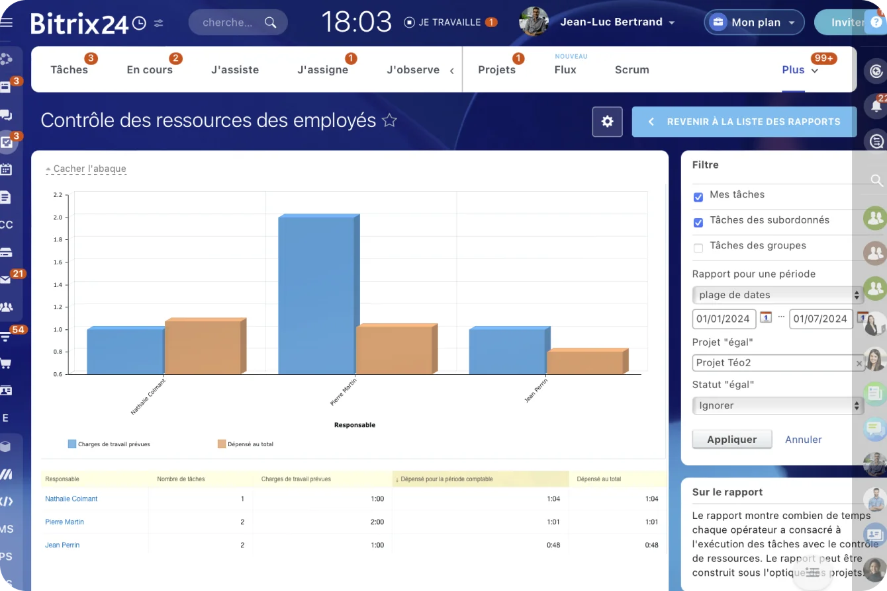Click the Appliquer filter button
This screenshot has height=591, width=887.
731,439
